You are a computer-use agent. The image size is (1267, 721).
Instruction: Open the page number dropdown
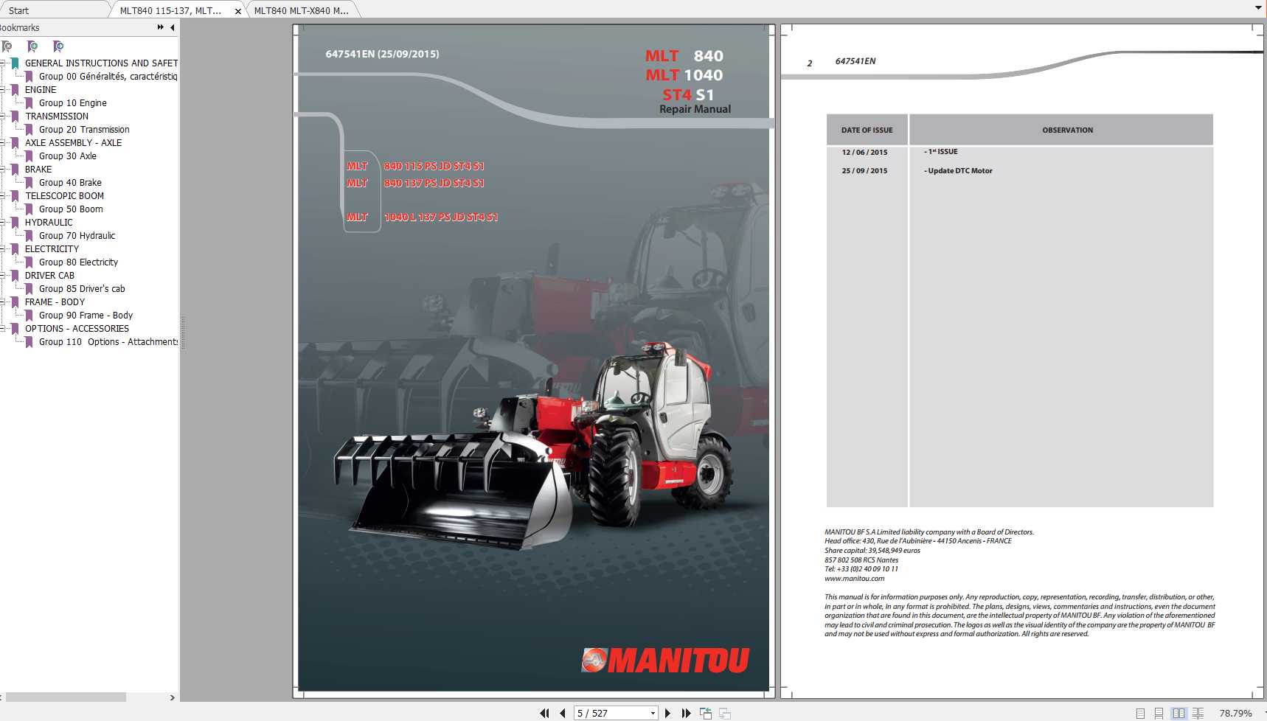(x=653, y=713)
